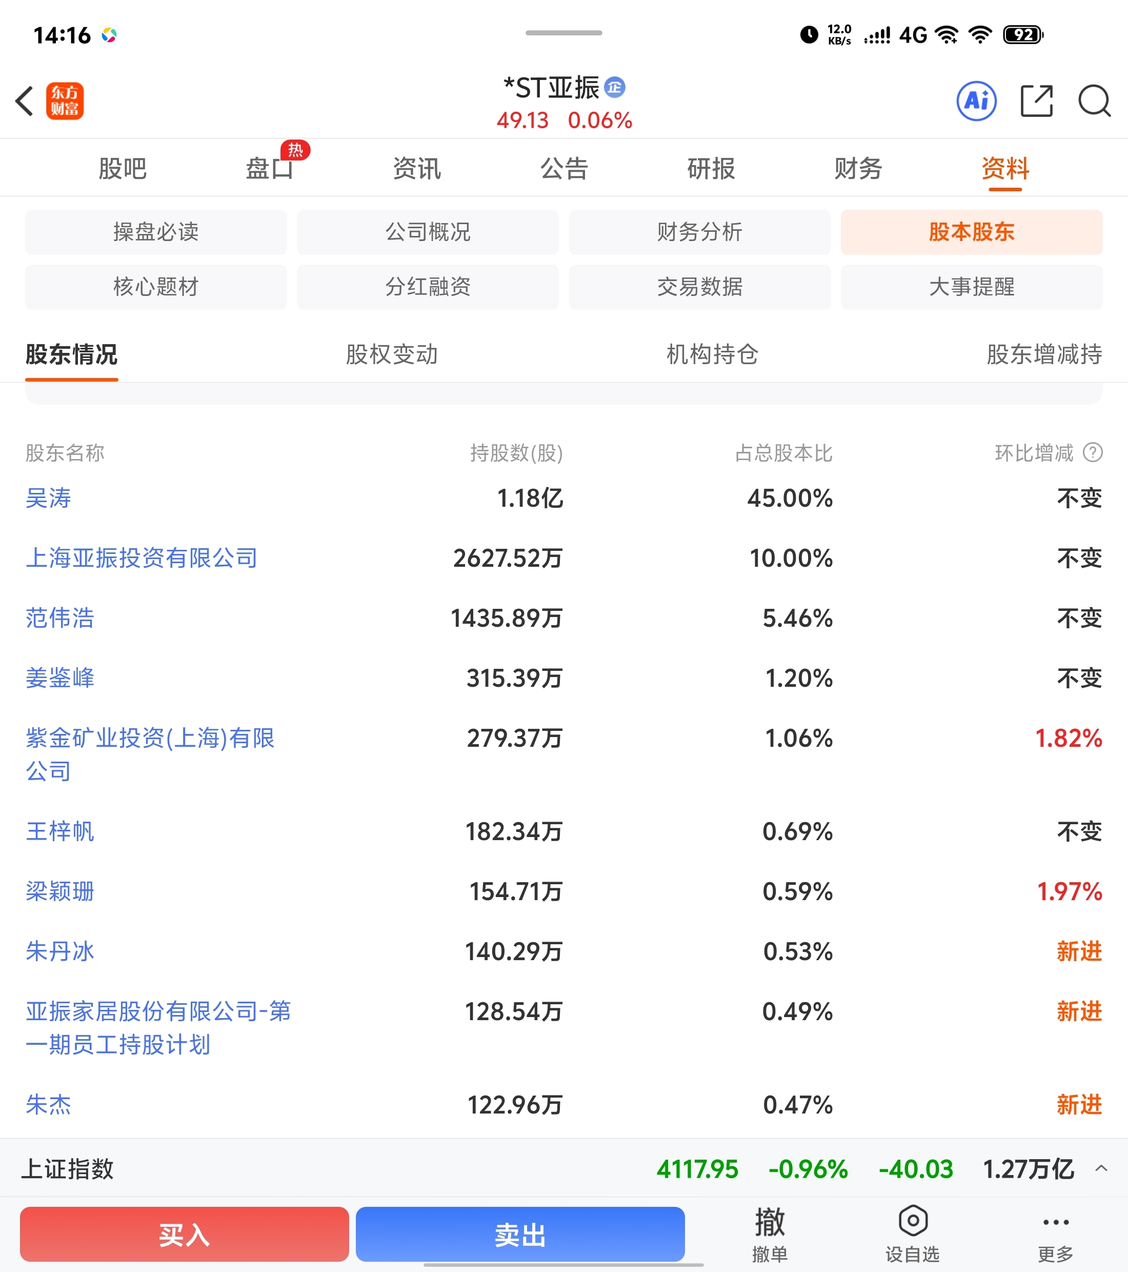Screen dimensions: 1128x1272
Task: Switch to the 财务 tab
Action: point(858,169)
